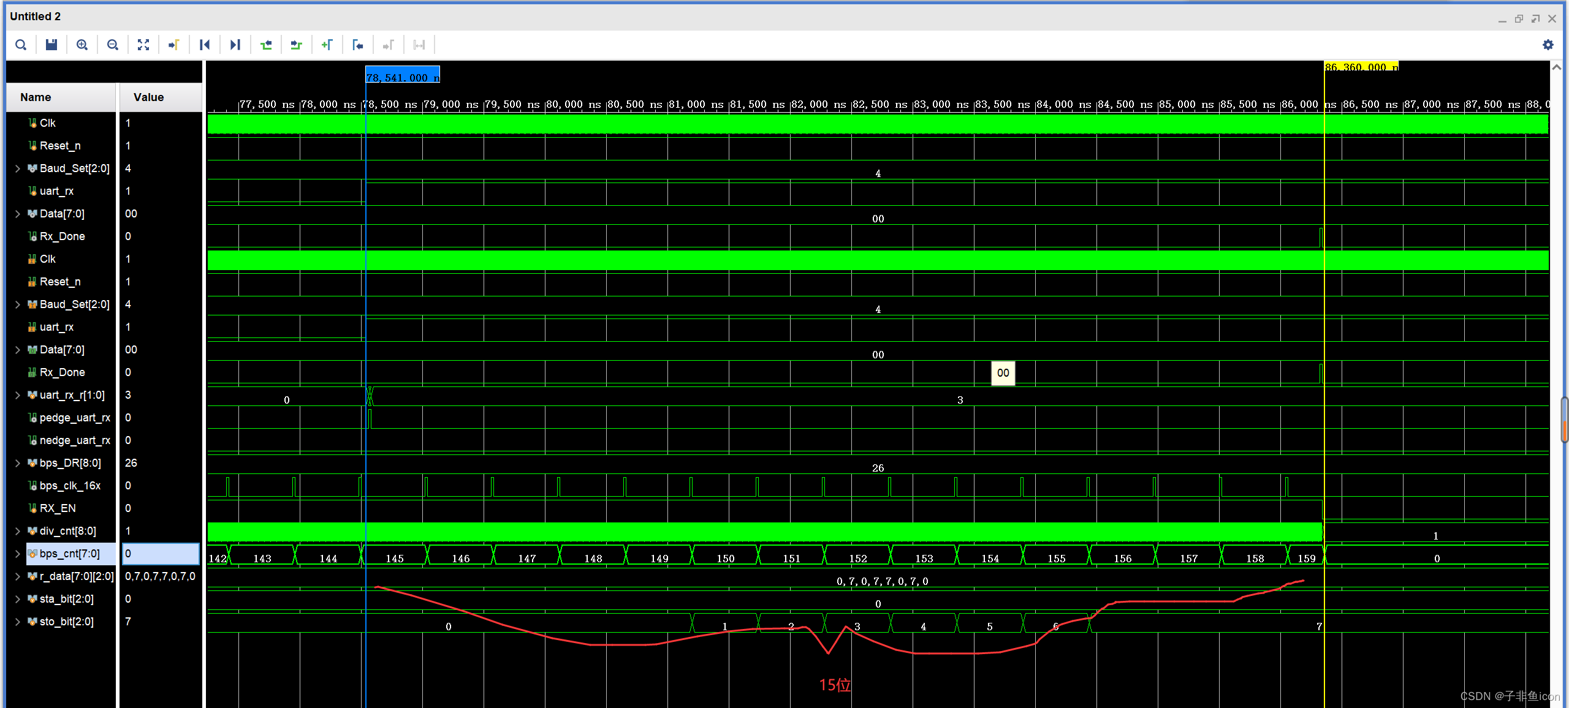Expand first Baud_Set[2:0] bus
1569x708 pixels.
[17, 168]
